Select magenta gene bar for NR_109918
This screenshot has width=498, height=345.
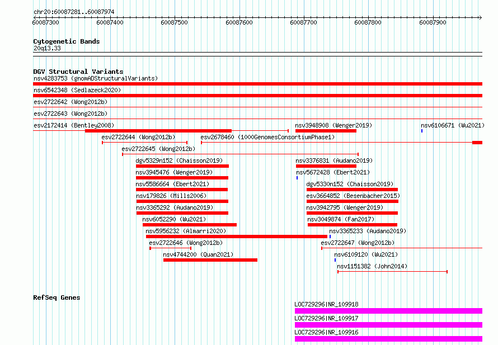[388, 311]
